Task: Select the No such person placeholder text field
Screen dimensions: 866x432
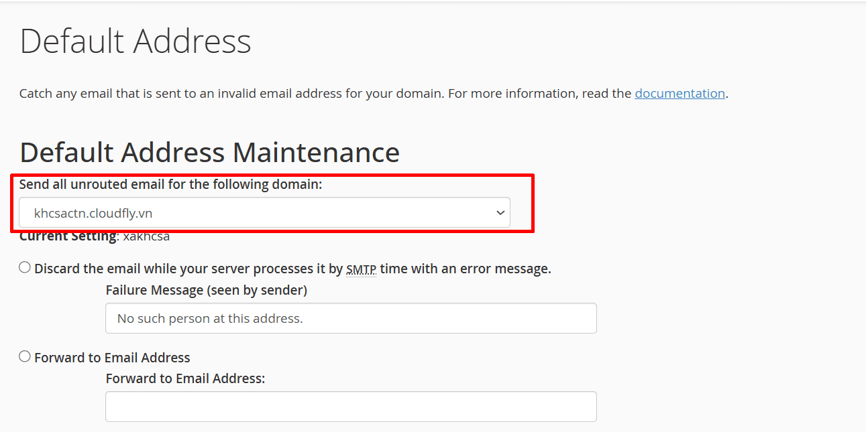Action: tap(351, 318)
